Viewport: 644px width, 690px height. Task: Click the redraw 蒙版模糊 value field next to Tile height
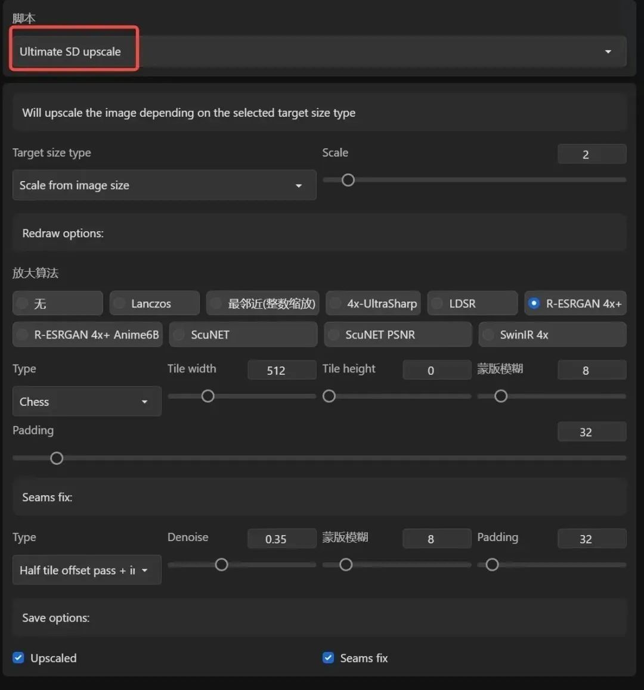coord(592,370)
